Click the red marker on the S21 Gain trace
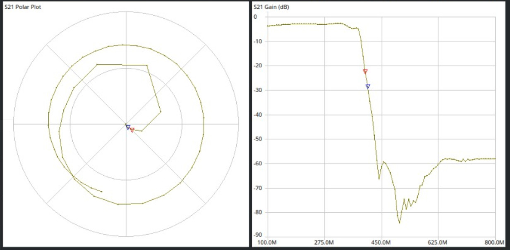Image resolution: width=510 pixels, height=250 pixels. (x=365, y=71)
